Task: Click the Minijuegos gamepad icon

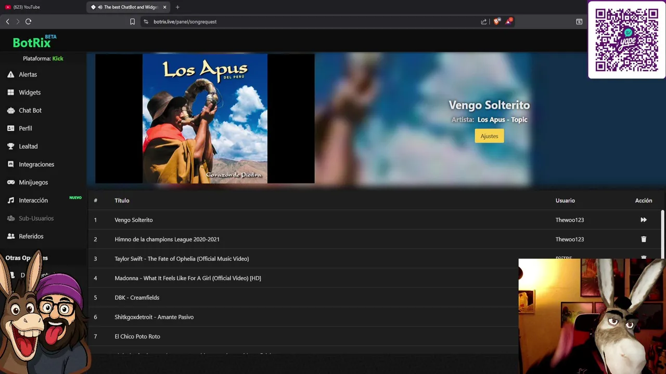Action: [10, 182]
